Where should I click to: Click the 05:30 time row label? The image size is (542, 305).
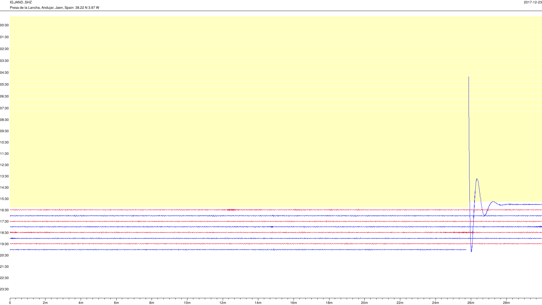pyautogui.click(x=4, y=84)
